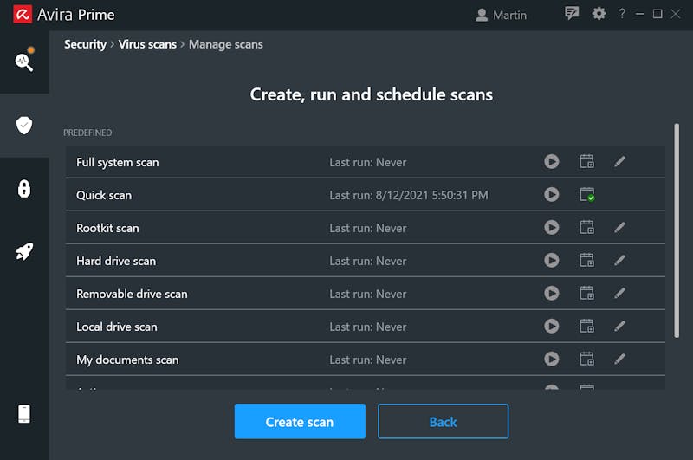693x460 pixels.
Task: Click the Create scan button
Action: tap(300, 422)
